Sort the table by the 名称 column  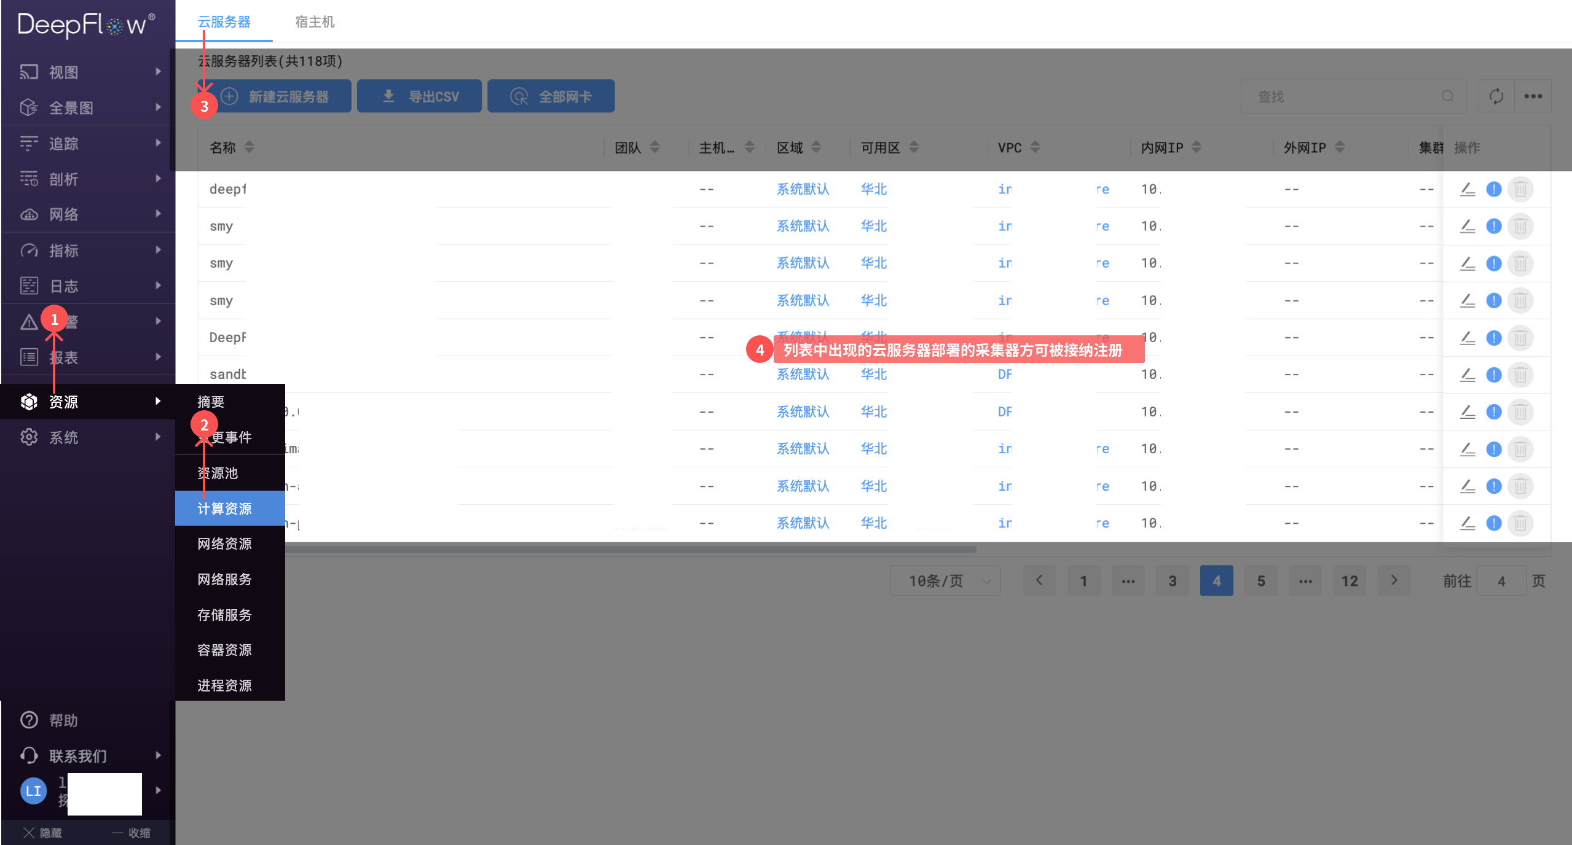[x=249, y=147]
